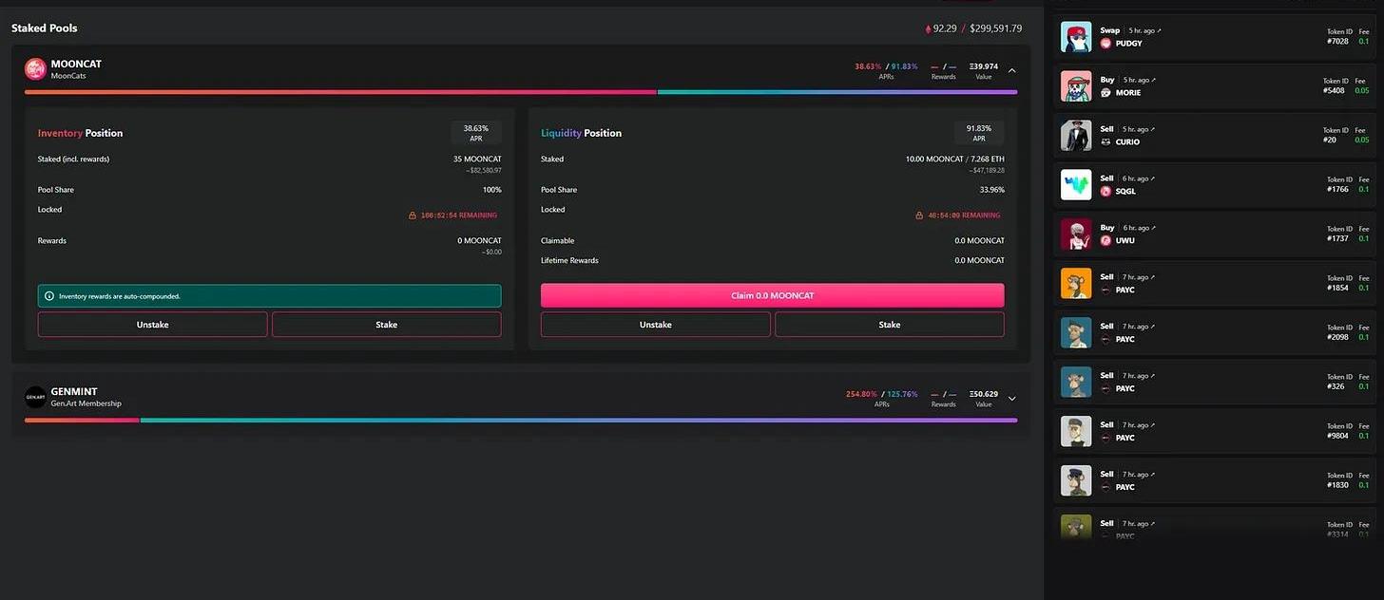Select the PAYC #1854 ape thumbnail
Viewport: 1384px width, 600px height.
click(x=1076, y=283)
